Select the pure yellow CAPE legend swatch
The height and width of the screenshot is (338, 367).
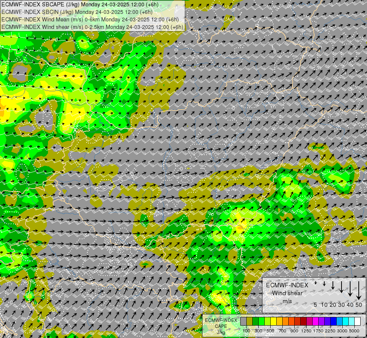pyautogui.click(x=273, y=321)
